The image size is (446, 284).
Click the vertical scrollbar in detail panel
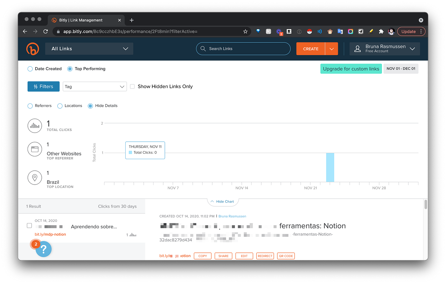pos(426,204)
